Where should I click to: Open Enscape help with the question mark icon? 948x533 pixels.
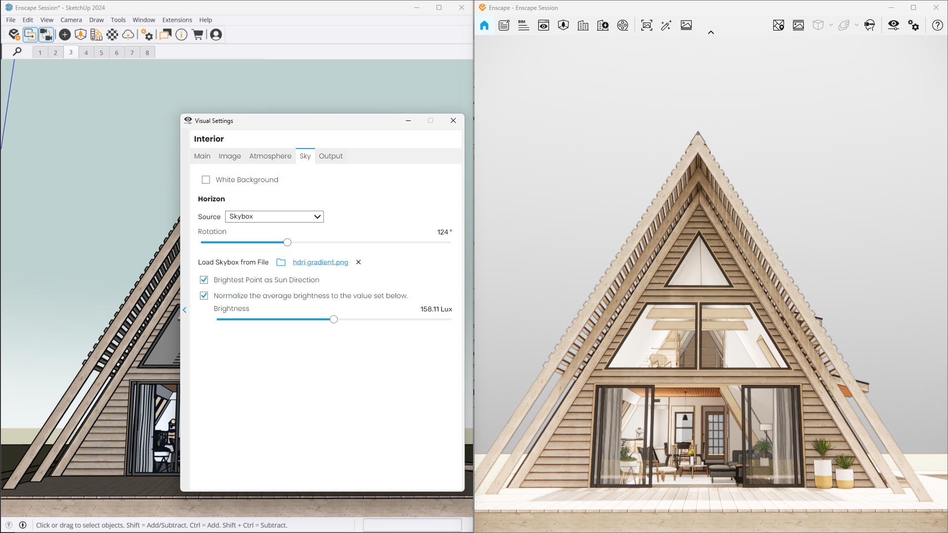tap(937, 26)
